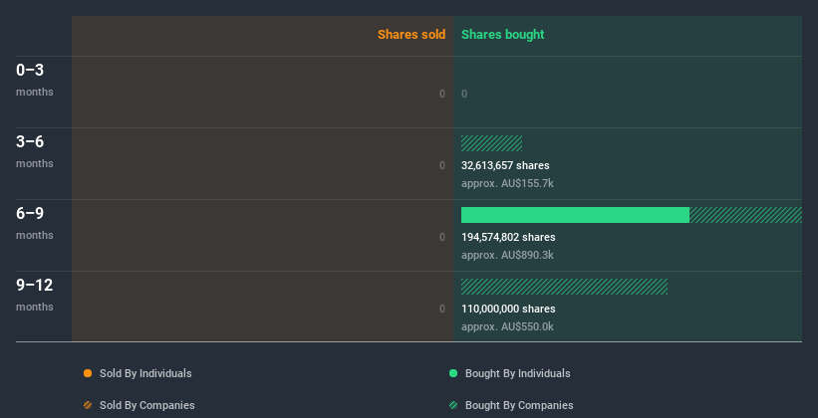The image size is (818, 418).
Task: Click the 194,574,802 shares value
Action: point(508,237)
